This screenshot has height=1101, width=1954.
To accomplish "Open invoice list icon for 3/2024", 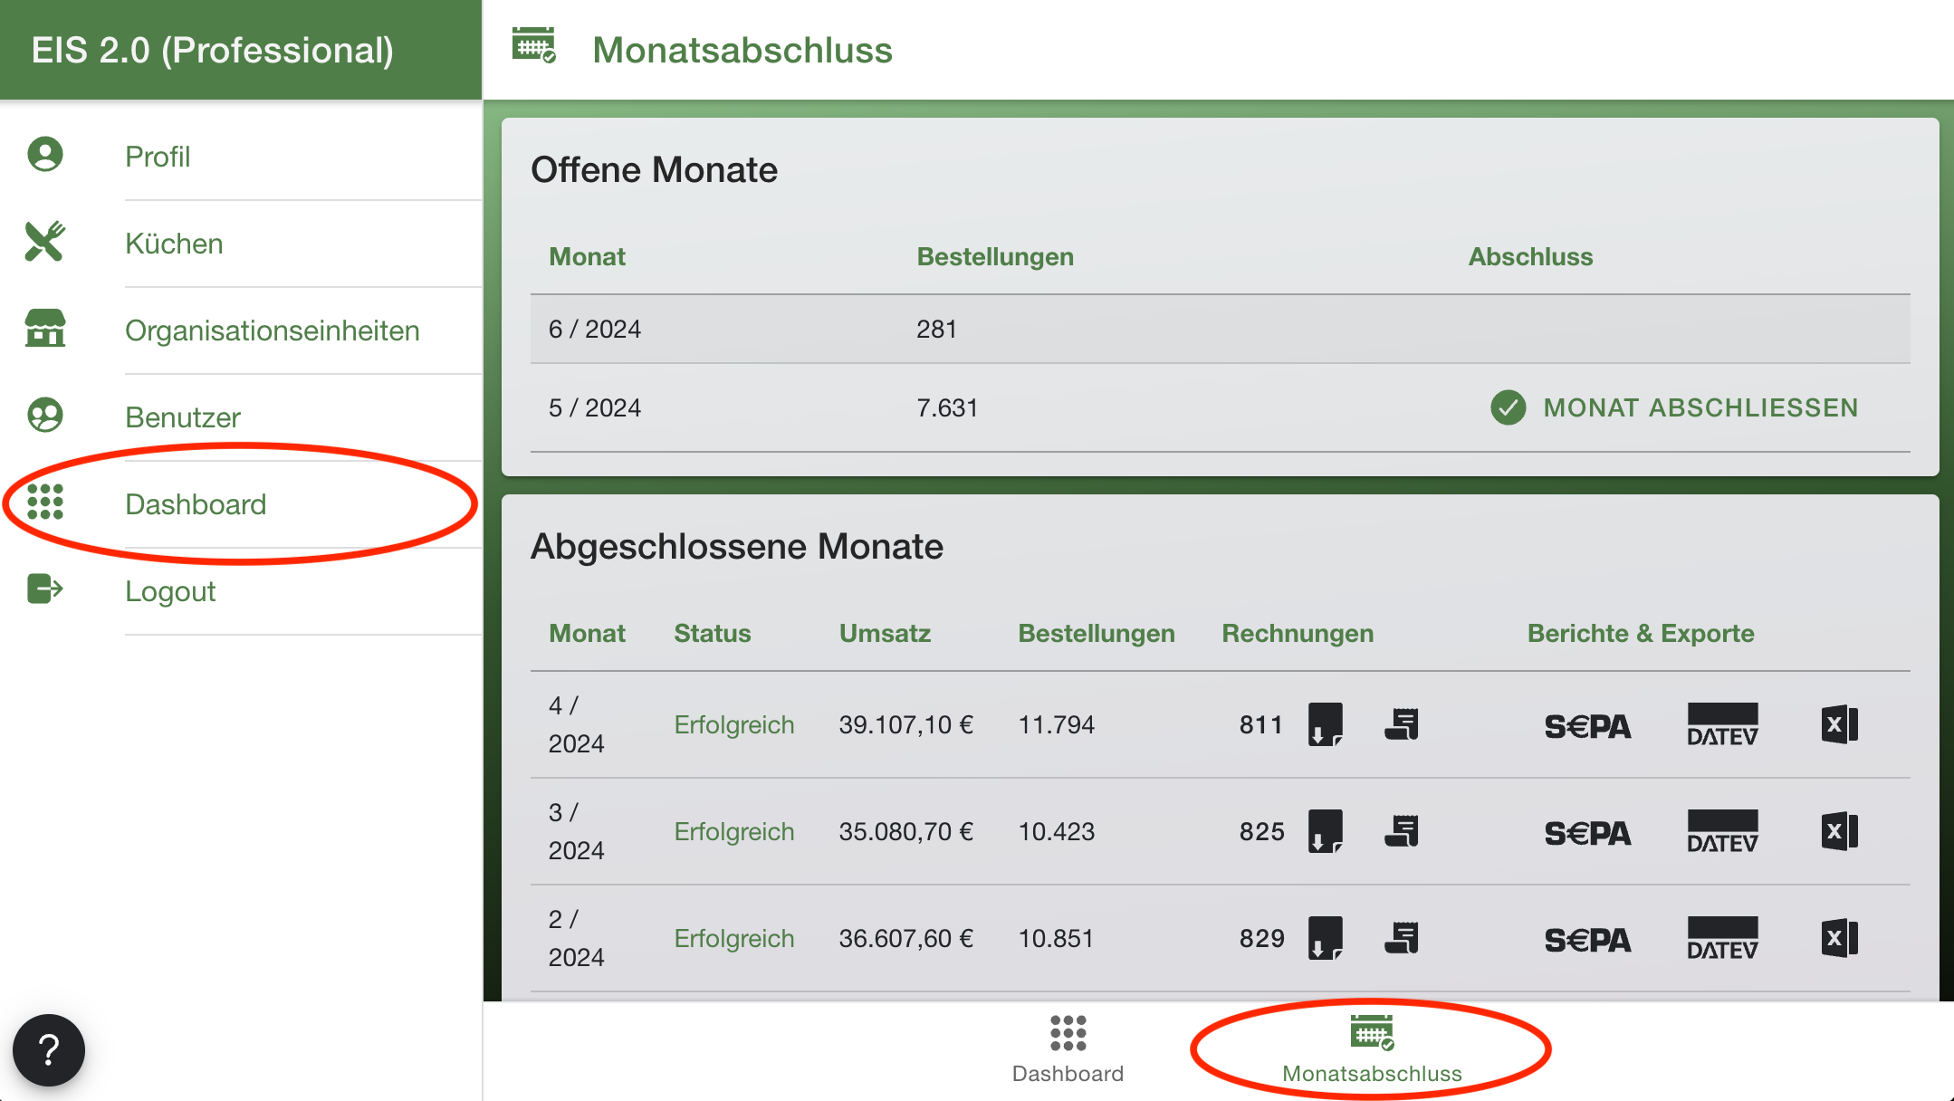I will (1401, 831).
